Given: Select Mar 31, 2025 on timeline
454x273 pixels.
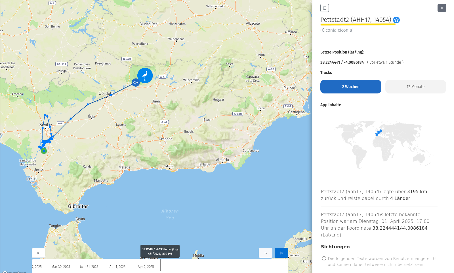Looking at the screenshot, I should pyautogui.click(x=89, y=267).
